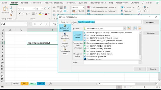Image resolution: width=161 pixels, height=90 pixels.
Task: Click the Подсказка button
Action: click(x=151, y=22)
